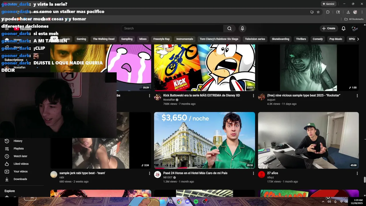Open the Chrome tab search icon
Viewport: 366px width, 206px height.
pyautogui.click(x=338, y=12)
